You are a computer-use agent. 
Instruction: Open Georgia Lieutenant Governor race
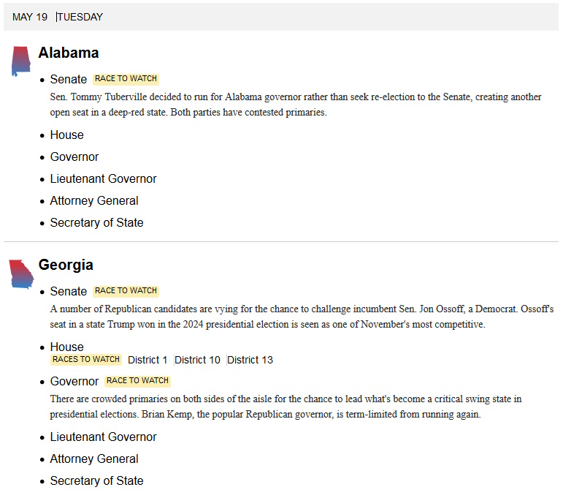(x=103, y=437)
